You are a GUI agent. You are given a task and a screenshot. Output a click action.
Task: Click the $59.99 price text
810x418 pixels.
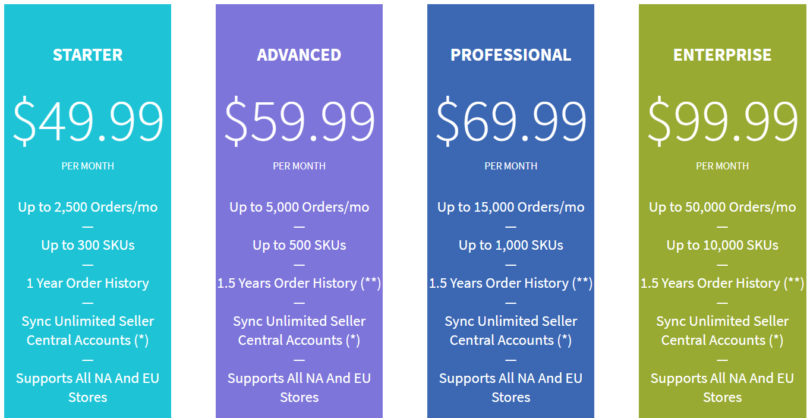pos(299,121)
